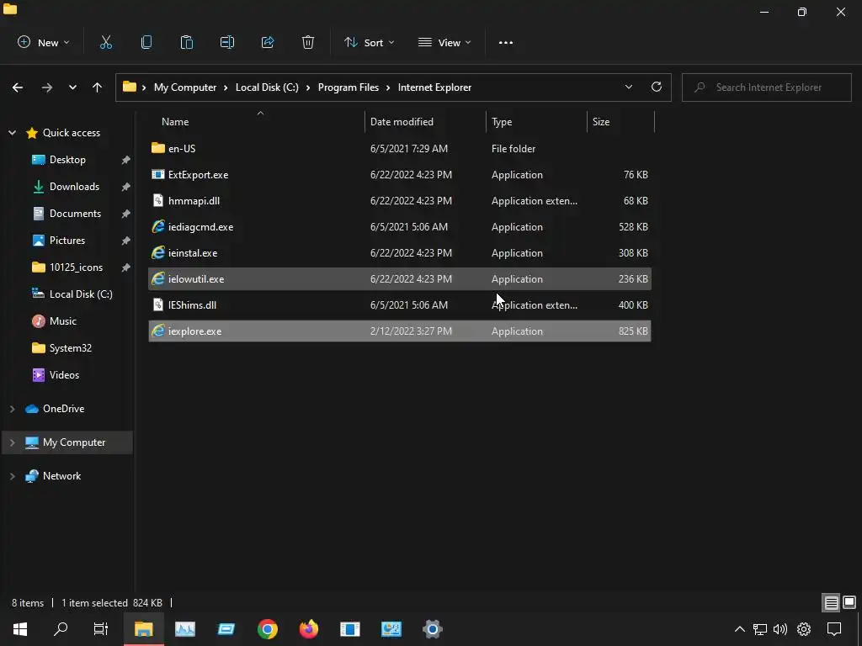This screenshot has height=646, width=862.
Task: Go up one folder level
Action: pos(98,87)
